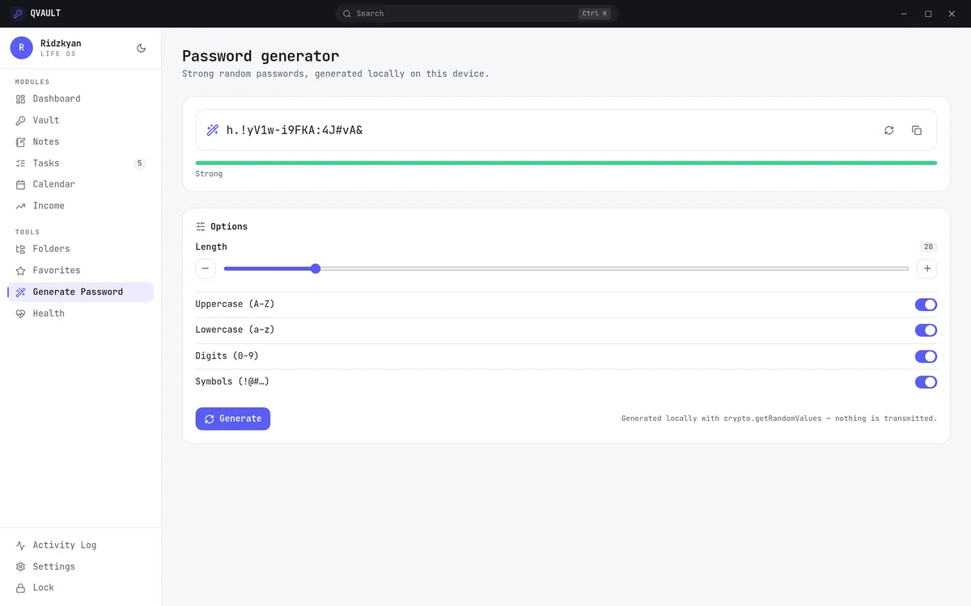Click the Notes pencil icon in the sidebar
This screenshot has height=606, width=971.
pyautogui.click(x=21, y=141)
